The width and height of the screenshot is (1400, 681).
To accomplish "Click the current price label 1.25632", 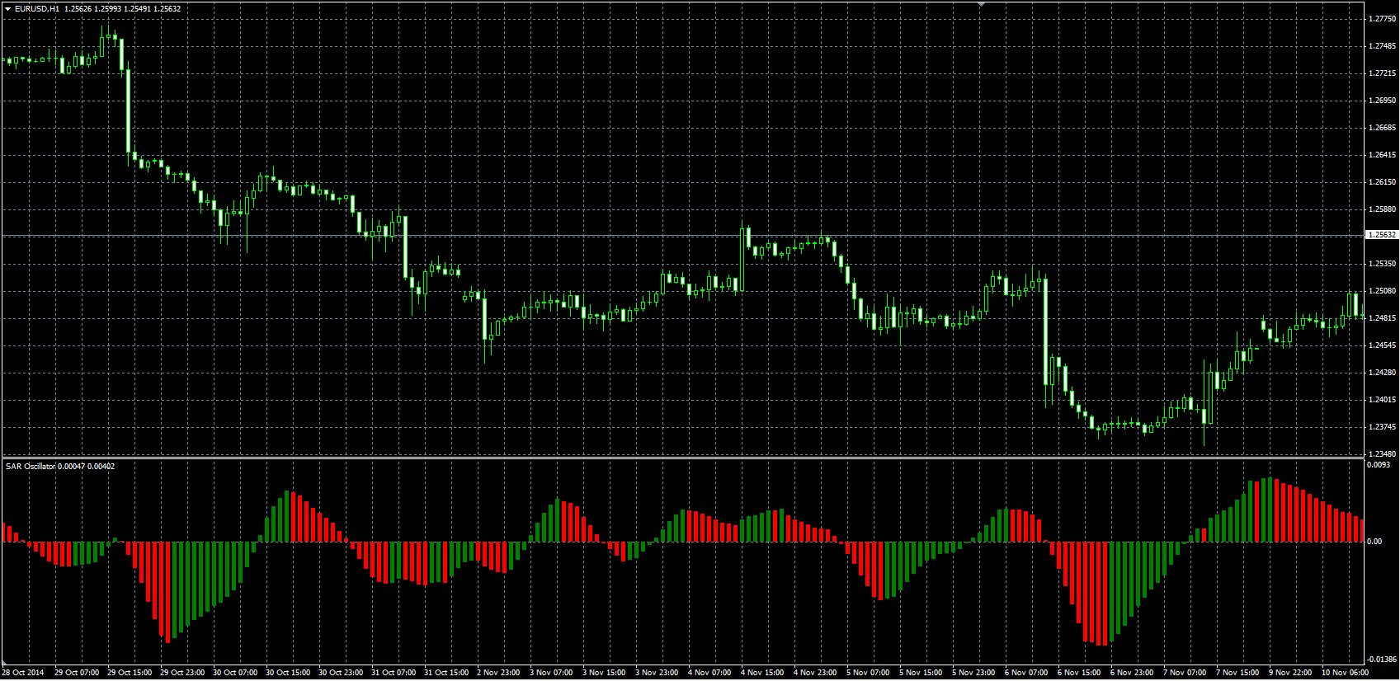I will 1382,235.
